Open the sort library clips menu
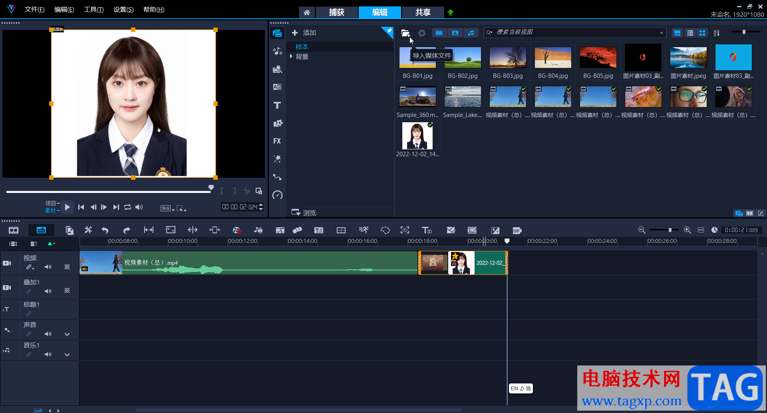767x413 pixels. [717, 33]
